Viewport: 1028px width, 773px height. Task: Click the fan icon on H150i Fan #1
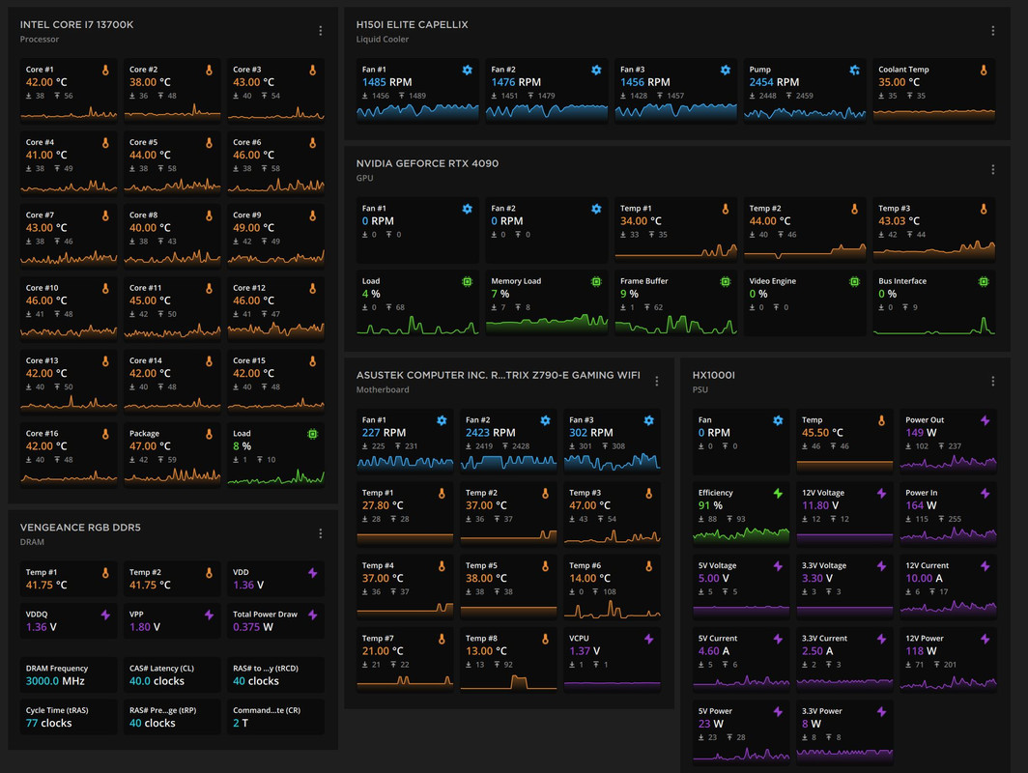(x=467, y=71)
